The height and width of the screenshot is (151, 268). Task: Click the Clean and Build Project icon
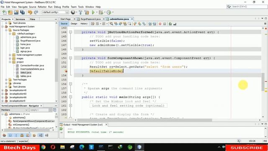tap(87, 12)
